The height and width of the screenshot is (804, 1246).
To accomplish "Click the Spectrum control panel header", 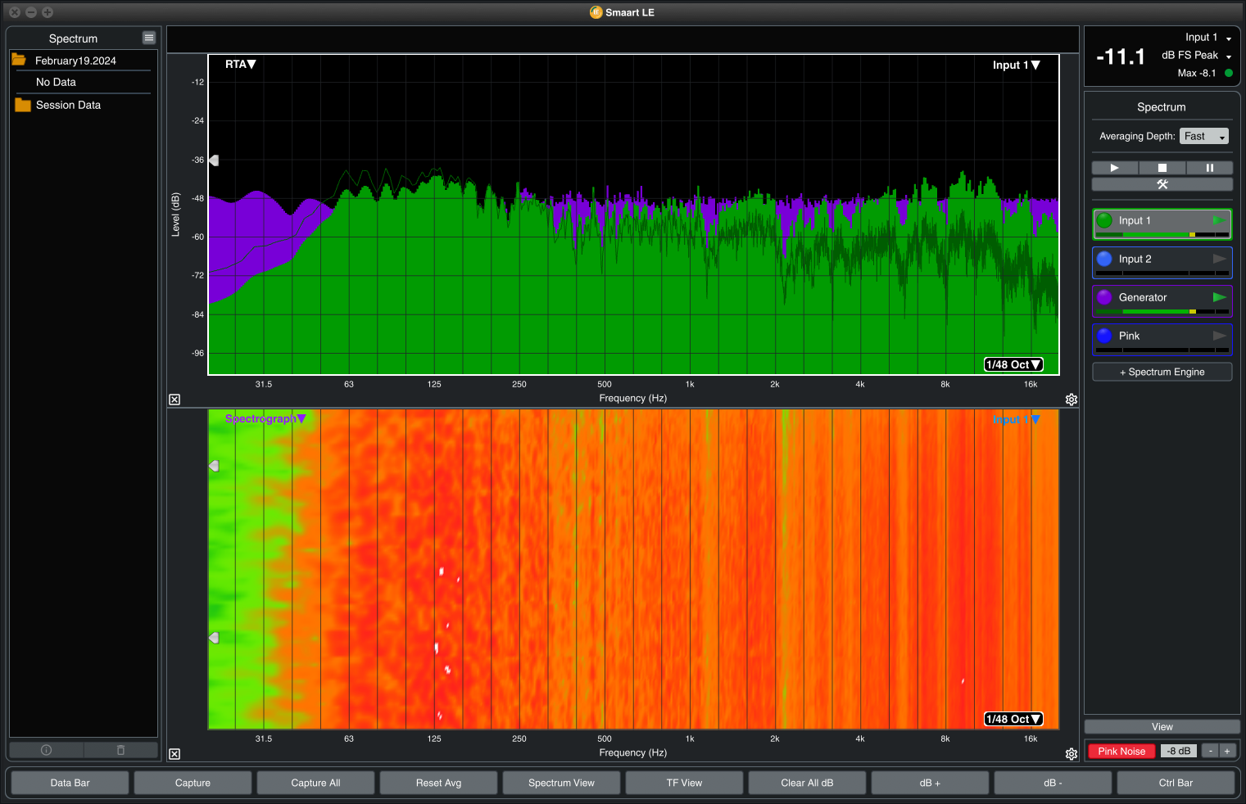I will pyautogui.click(x=1161, y=107).
